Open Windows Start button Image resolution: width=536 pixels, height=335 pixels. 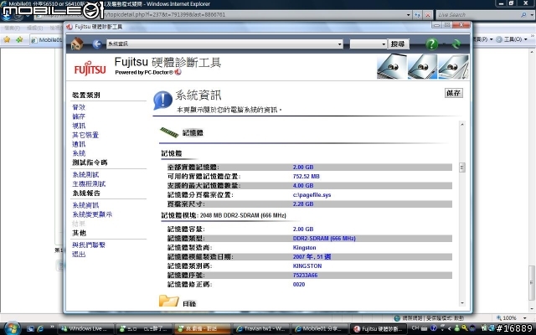(x=13, y=328)
